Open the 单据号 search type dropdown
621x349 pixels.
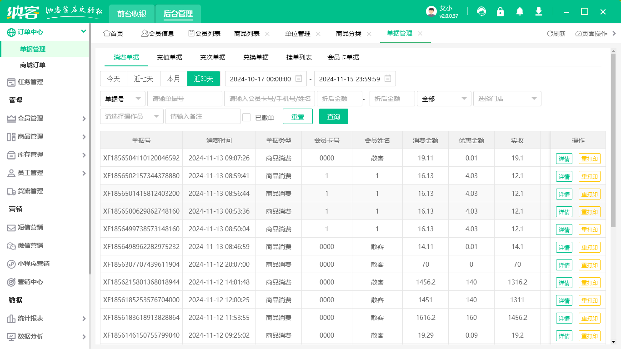pyautogui.click(x=123, y=99)
